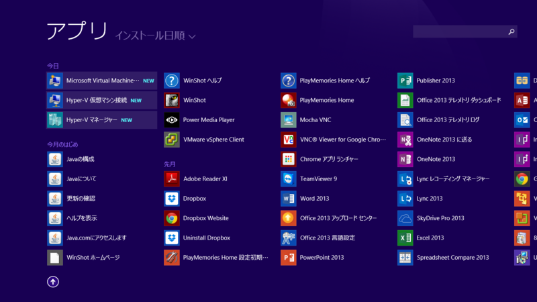Open the Lync 2013 icon
The height and width of the screenshot is (302, 537).
(405, 199)
